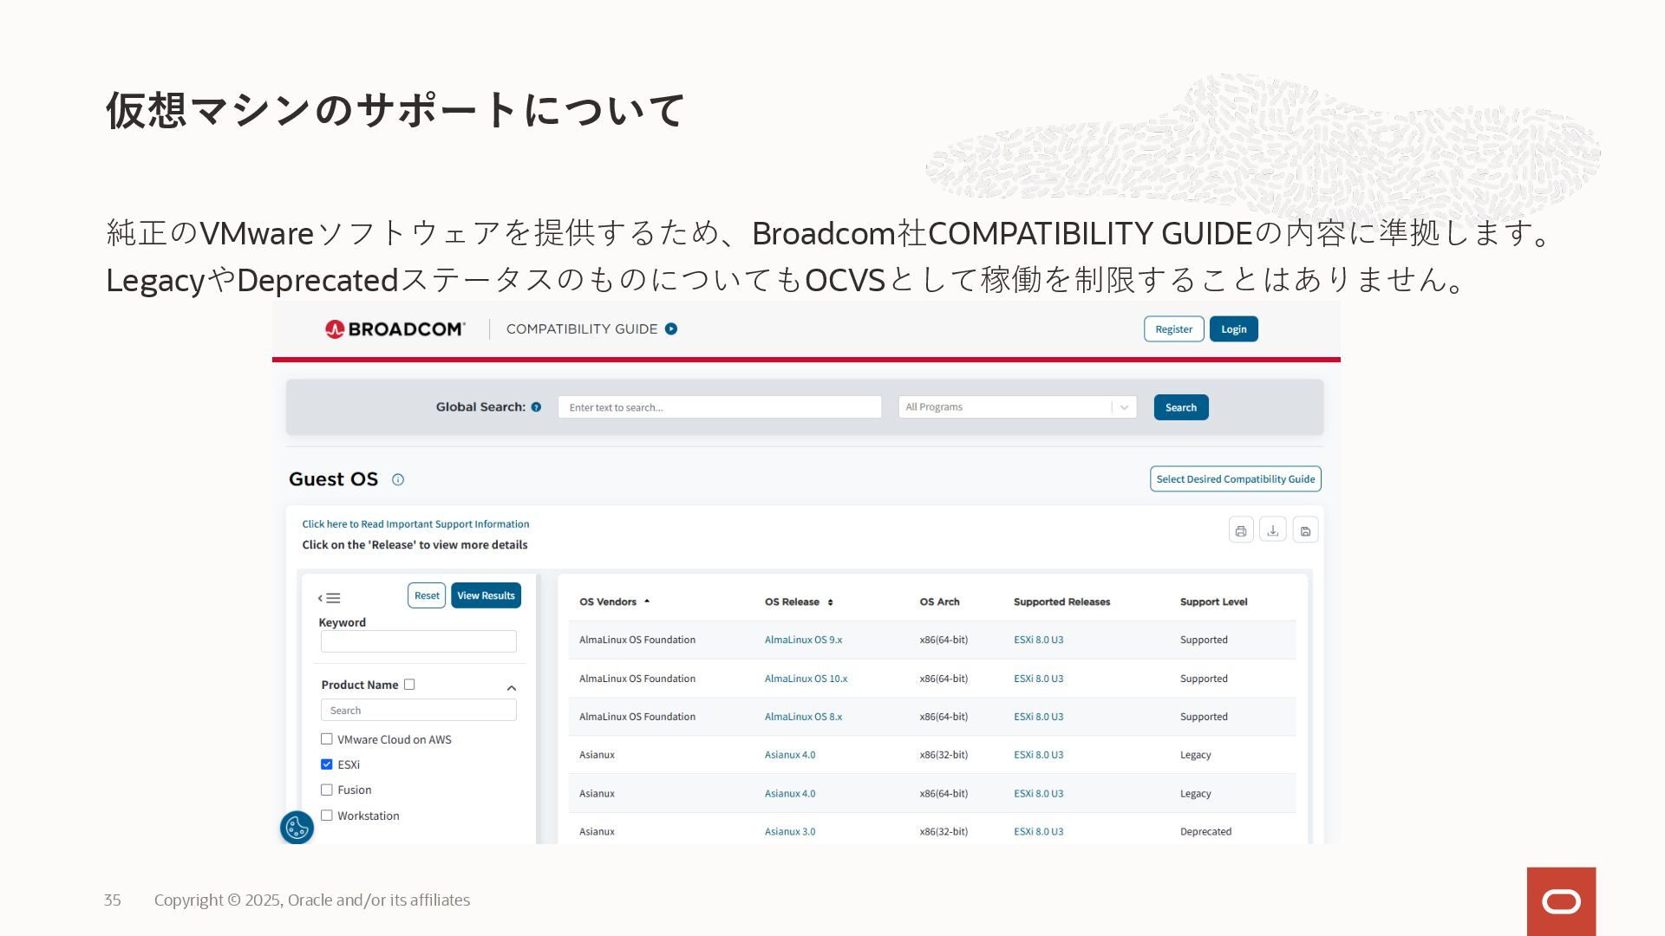
Task: Open Asianux 4.0 x86(32-bit) release link
Action: (790, 755)
